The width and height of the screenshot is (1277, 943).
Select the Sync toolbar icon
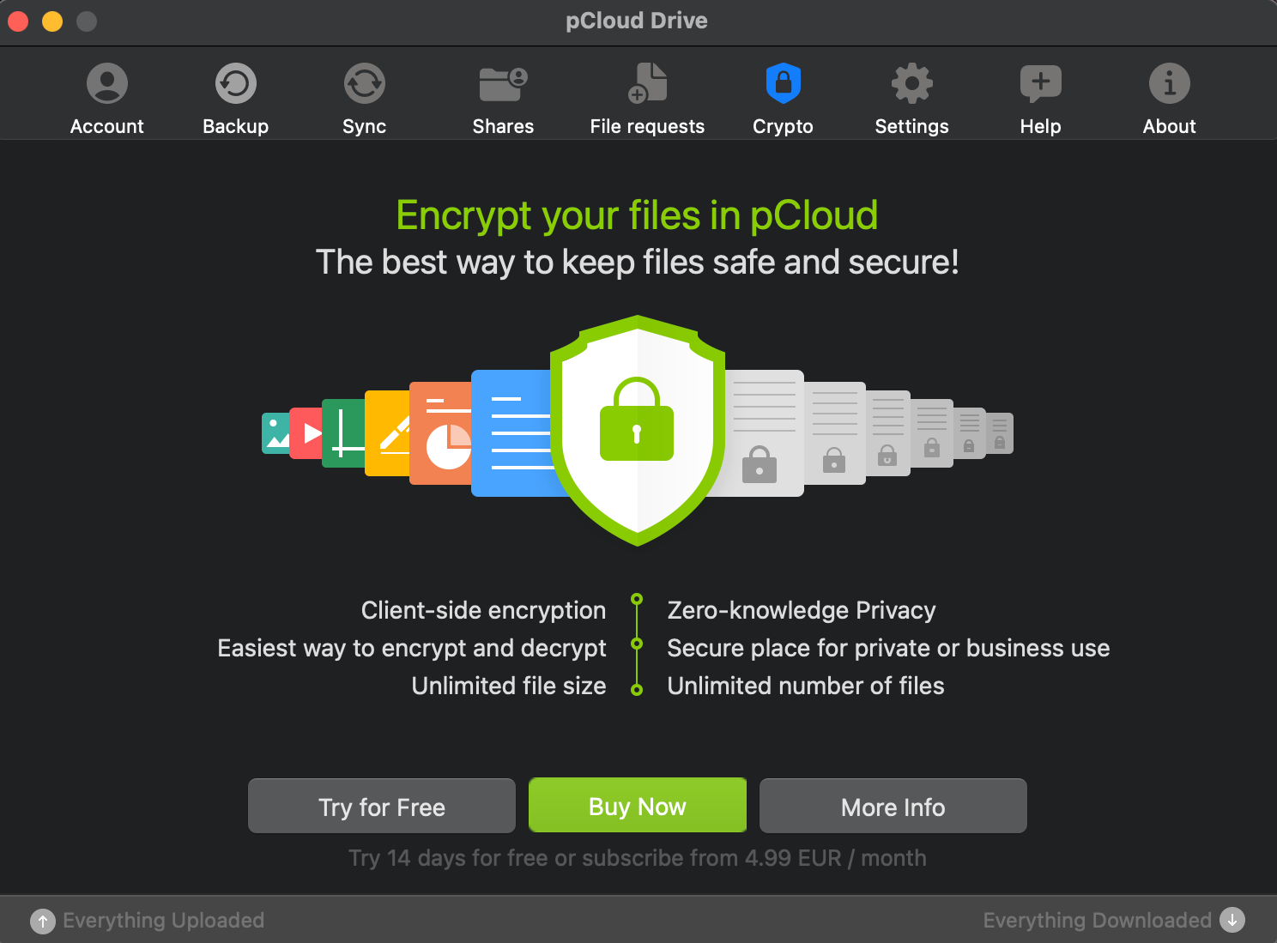click(365, 83)
